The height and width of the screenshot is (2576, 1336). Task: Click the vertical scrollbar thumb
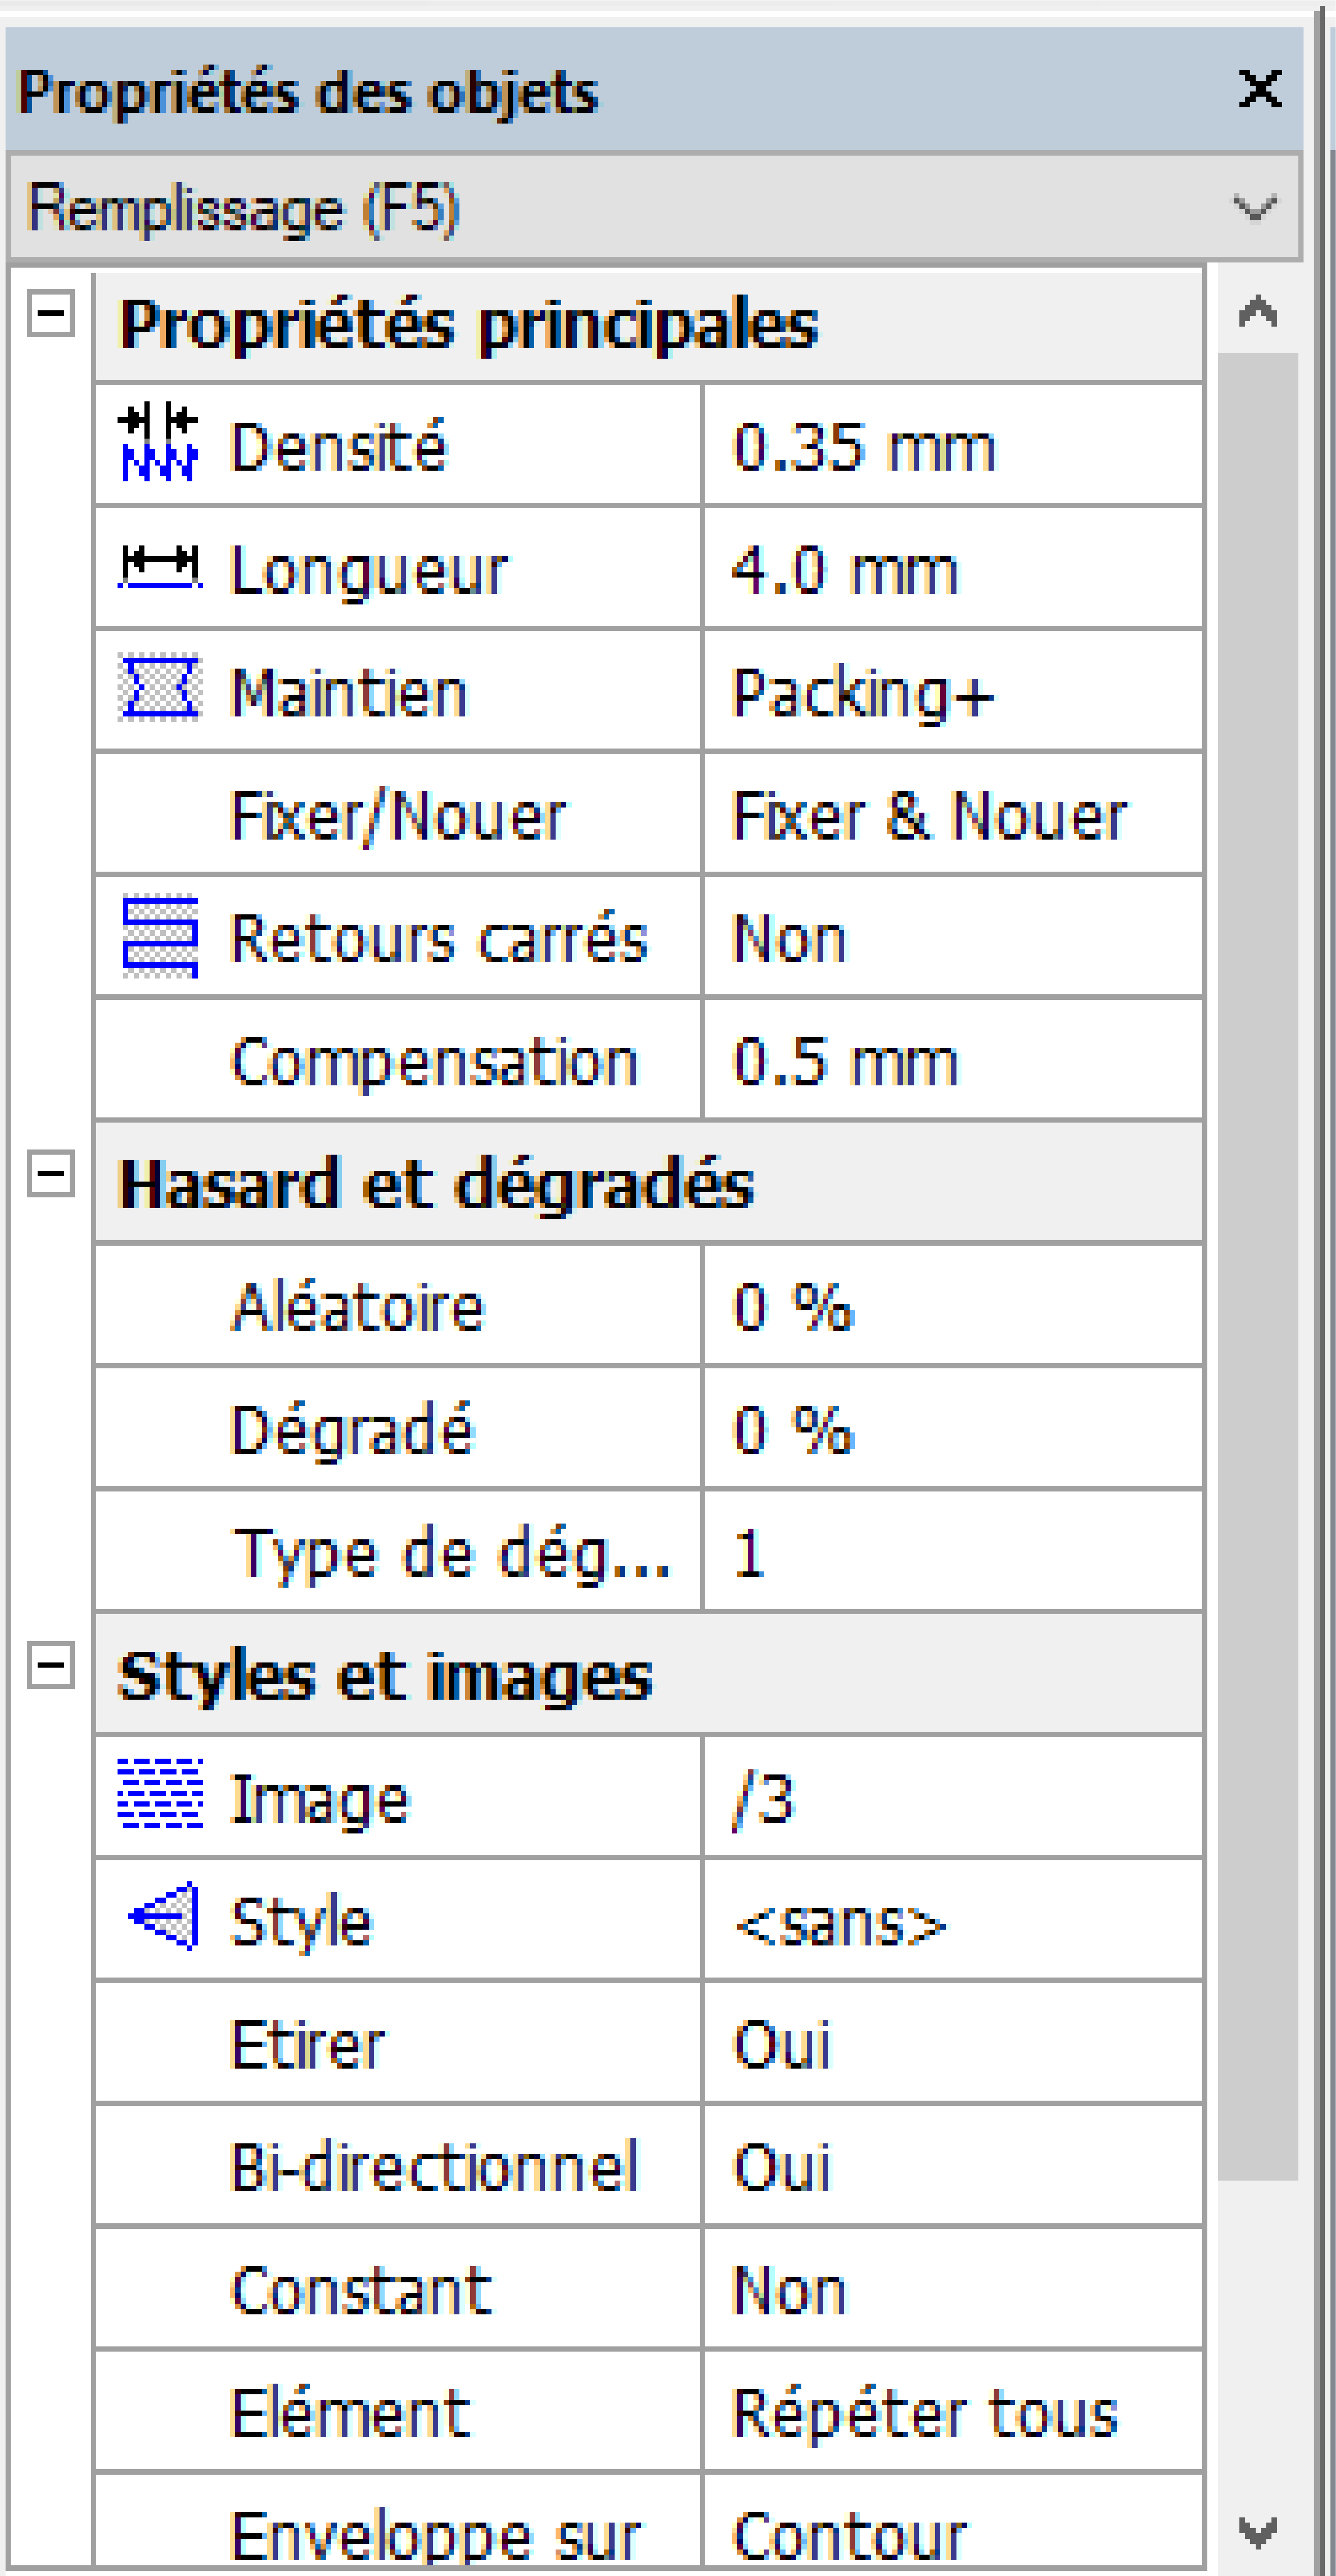tap(1258, 1266)
